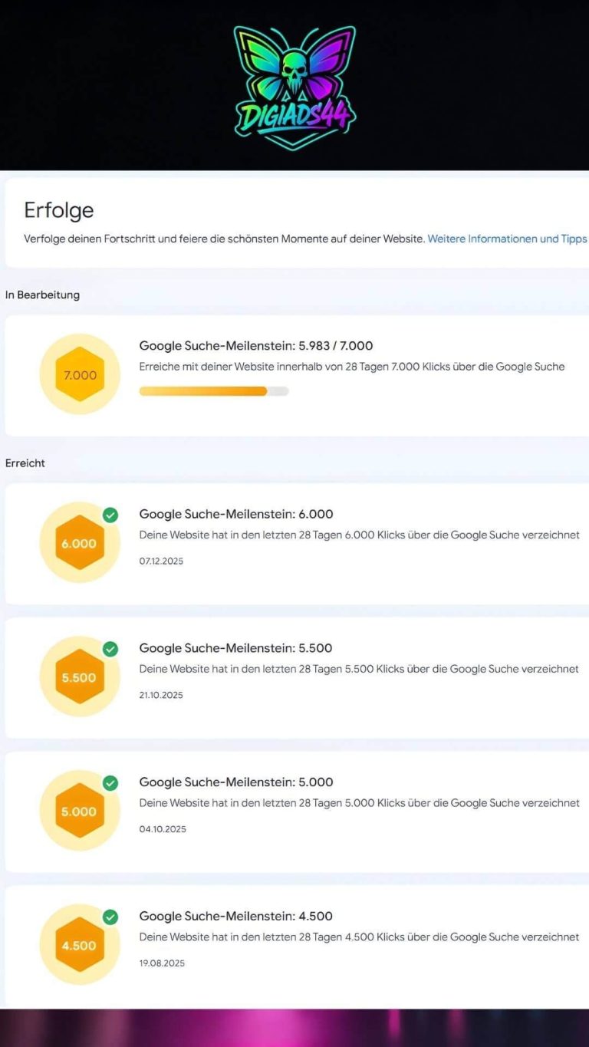Click the 'Erfolge' page heading

point(58,210)
